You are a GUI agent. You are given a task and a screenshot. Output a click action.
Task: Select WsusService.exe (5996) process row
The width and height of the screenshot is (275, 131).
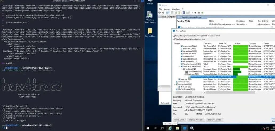pos(191,64)
